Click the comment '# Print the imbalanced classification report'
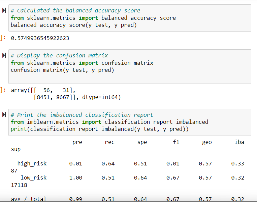The height and width of the screenshot is (202, 257). [x=82, y=115]
